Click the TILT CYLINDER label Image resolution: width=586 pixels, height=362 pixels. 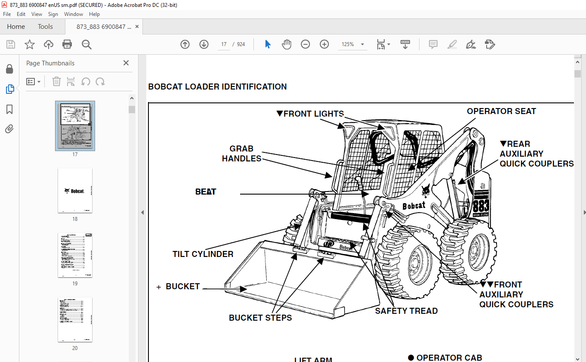203,254
